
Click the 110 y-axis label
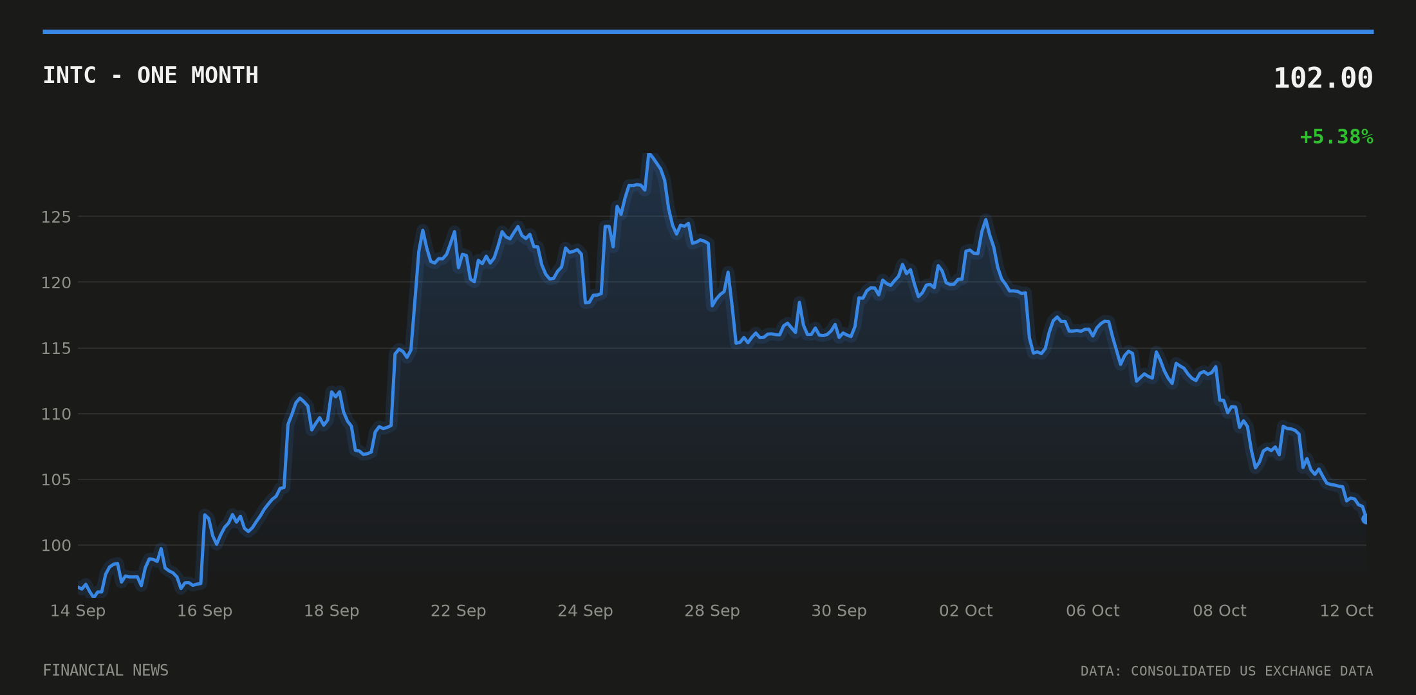(56, 414)
